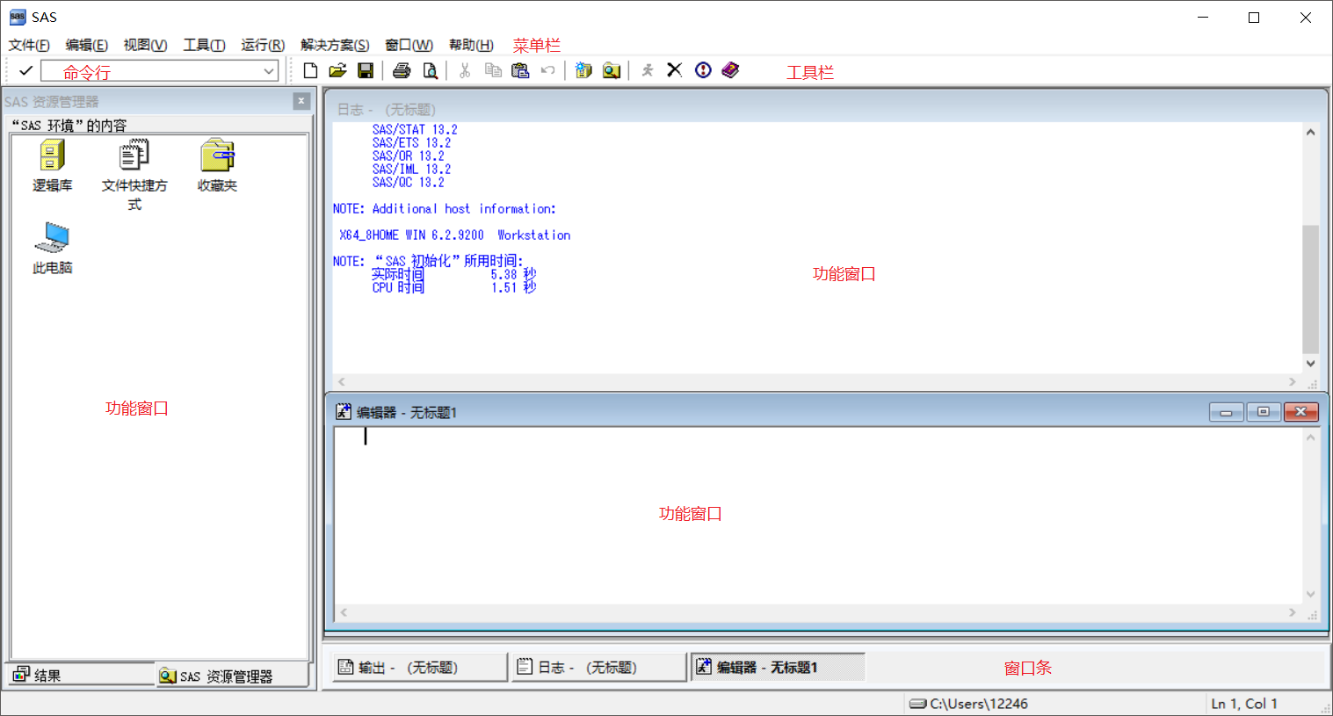The image size is (1333, 716).
Task: Click the NOTE: Additional host information line
Action: coord(444,208)
